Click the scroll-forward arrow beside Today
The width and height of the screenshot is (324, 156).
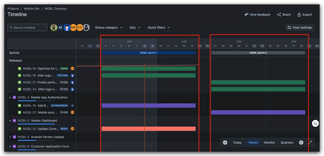(225, 142)
